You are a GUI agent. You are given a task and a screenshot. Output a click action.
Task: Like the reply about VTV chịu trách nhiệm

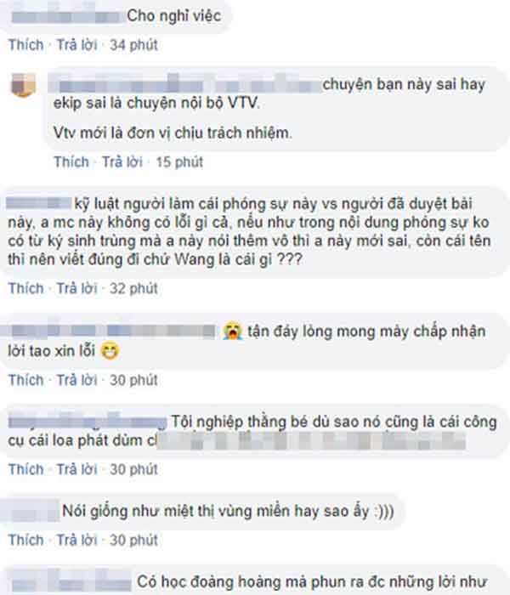click(71, 162)
